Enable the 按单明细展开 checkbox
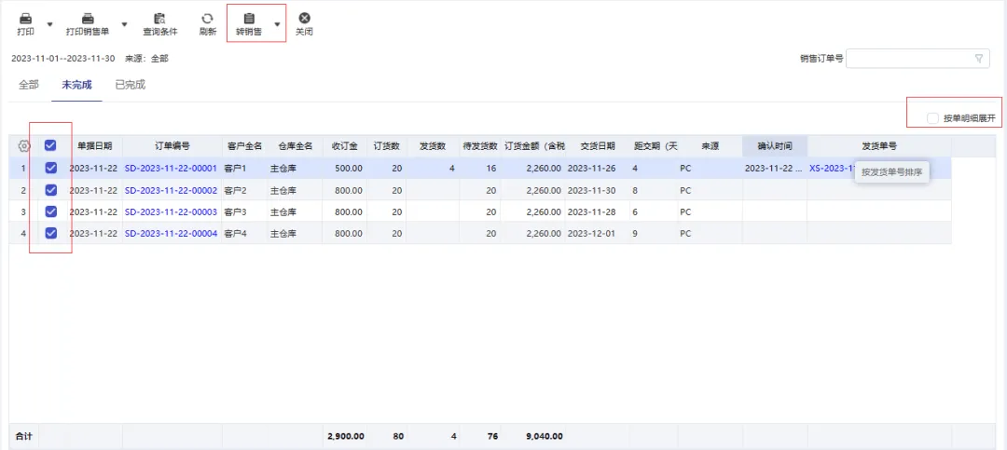Viewport: 1007px width, 450px height. point(932,118)
